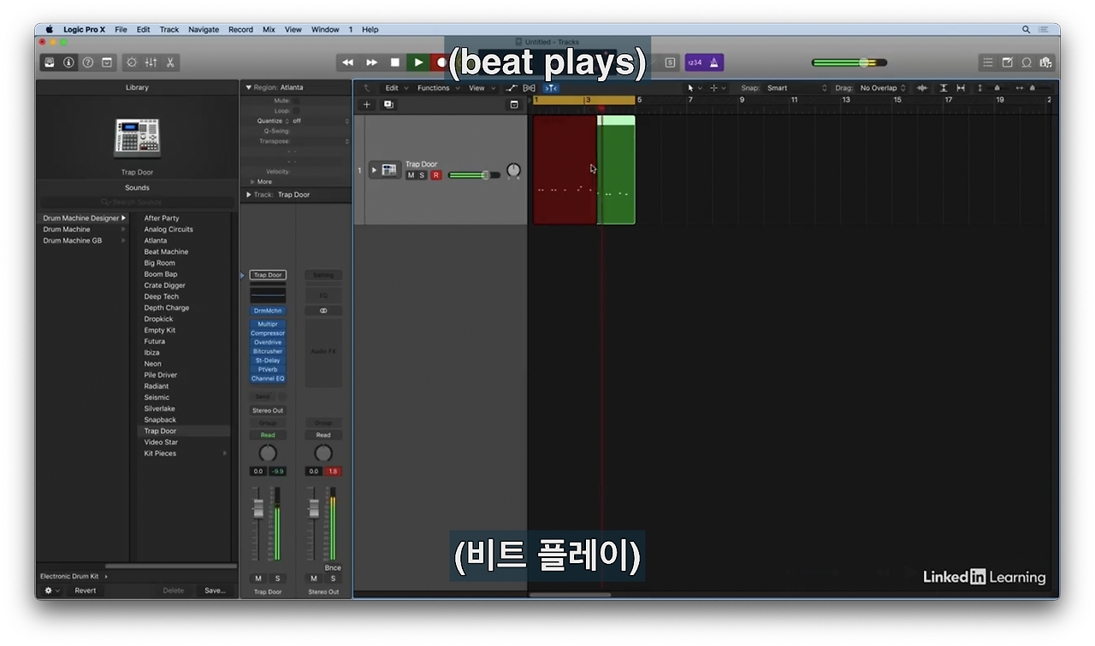Click the Save button in Library
The image size is (1095, 646).
tap(215, 590)
